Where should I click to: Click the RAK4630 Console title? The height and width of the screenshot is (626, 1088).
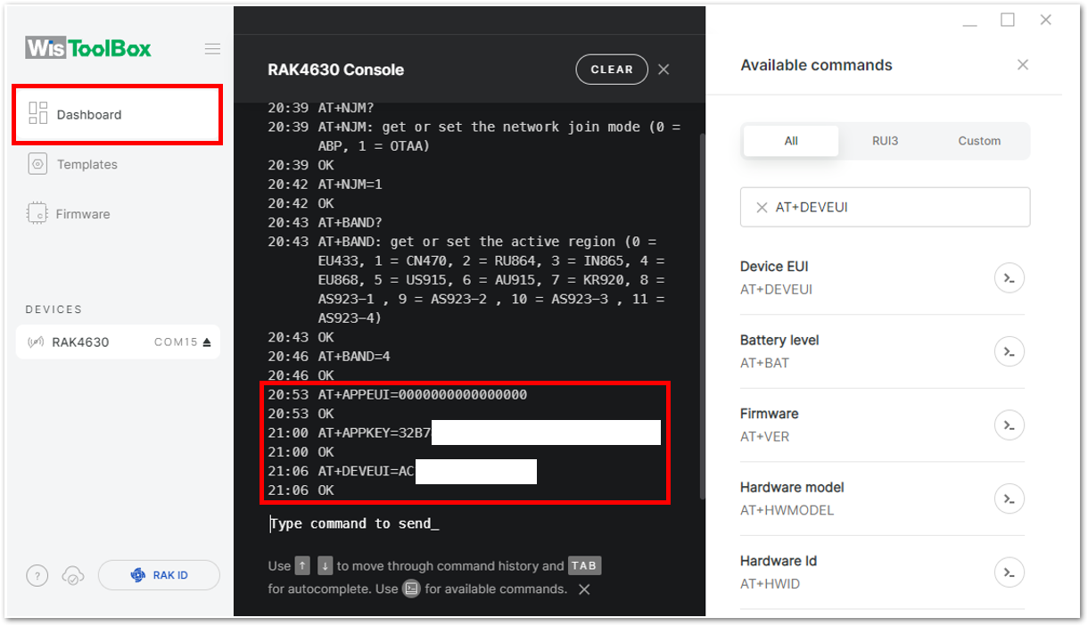pyautogui.click(x=336, y=70)
